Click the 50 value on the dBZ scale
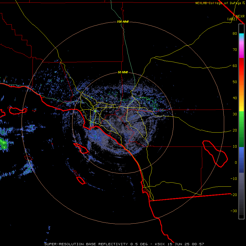The height and width of the screenshot is (246, 246). [x=235, y=82]
